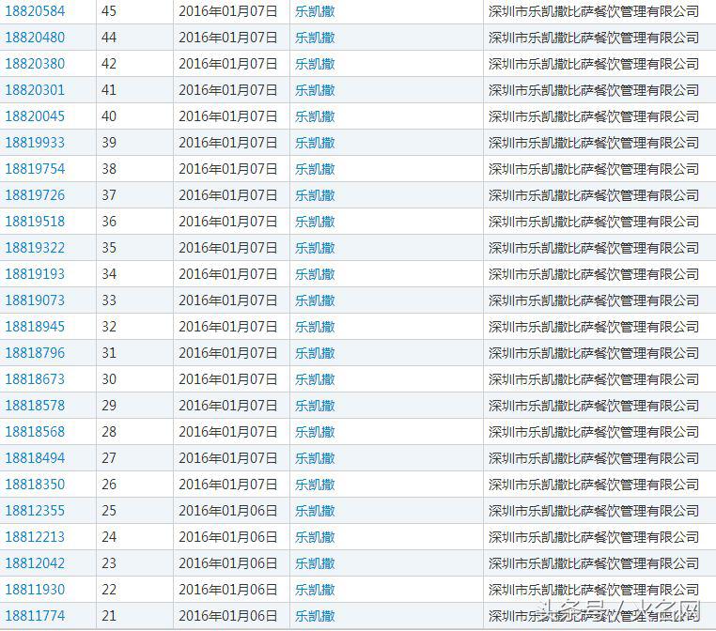Open registration number 18818673 link

click(35, 379)
